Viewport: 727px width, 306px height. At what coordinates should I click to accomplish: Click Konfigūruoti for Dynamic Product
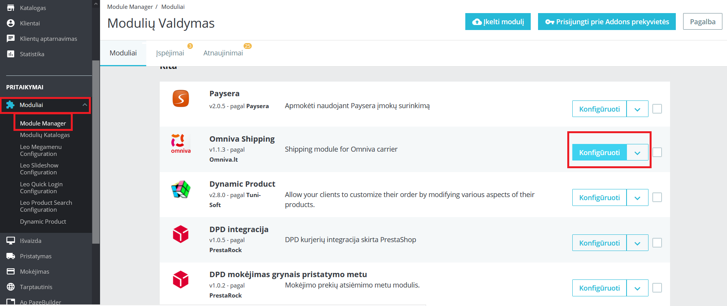click(600, 197)
